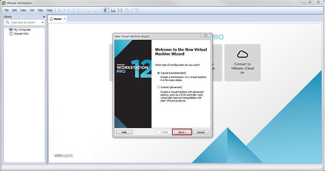Open the VM menu

[32, 10]
